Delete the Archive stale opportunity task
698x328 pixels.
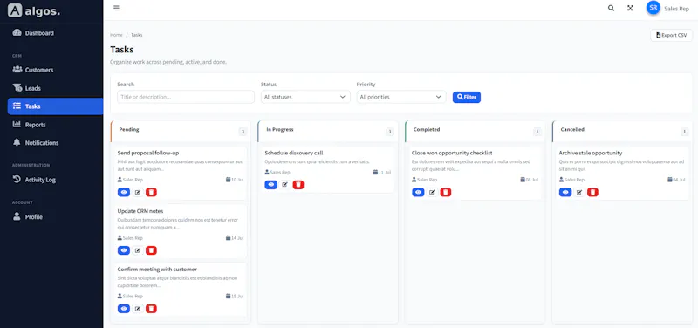592,192
